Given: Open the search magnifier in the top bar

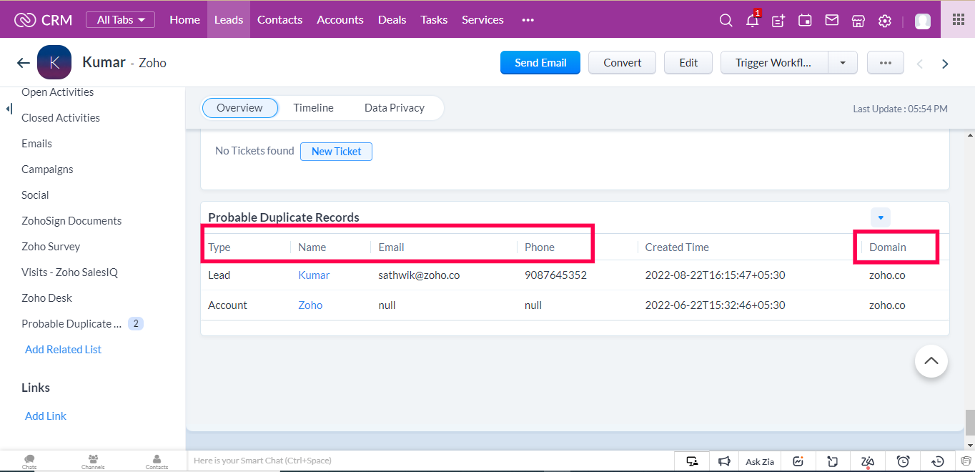Looking at the screenshot, I should (x=726, y=21).
